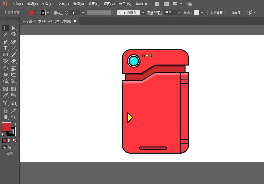Pick the Eraser tool
264x184 pixels.
[14, 61]
